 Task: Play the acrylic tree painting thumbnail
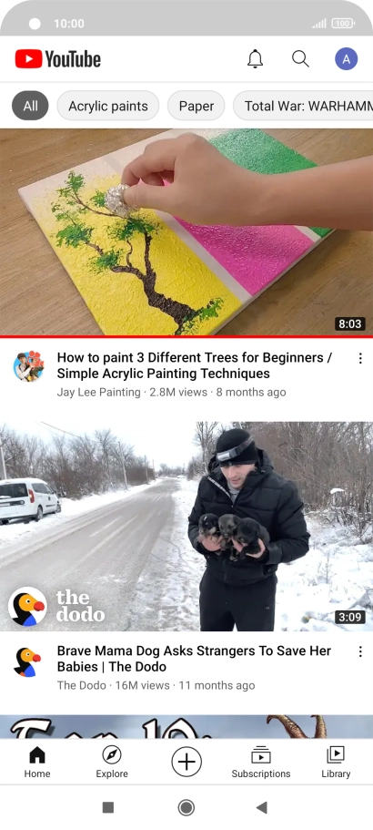click(x=186, y=231)
